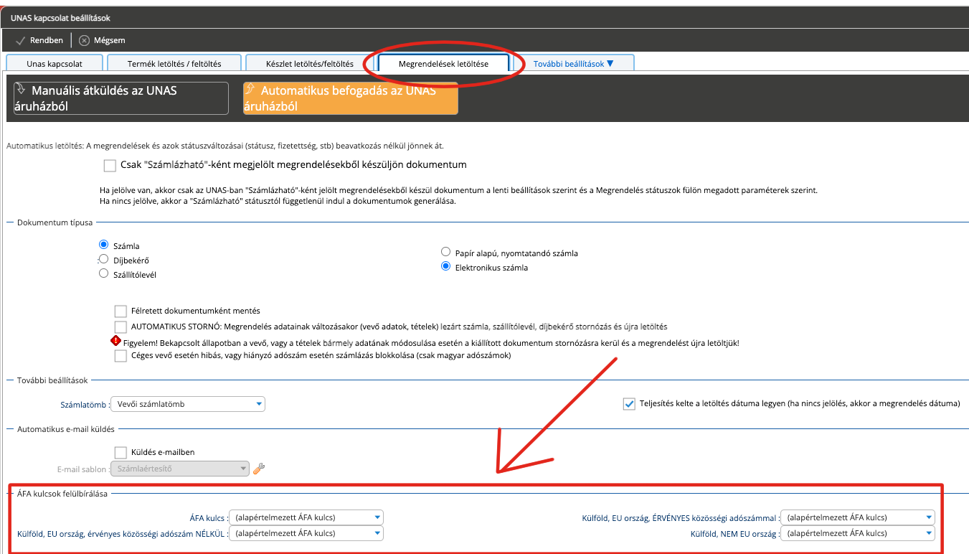The width and height of the screenshot is (969, 554).
Task: Open the Termék letöltés / feltöltés tab
Action: 174,64
